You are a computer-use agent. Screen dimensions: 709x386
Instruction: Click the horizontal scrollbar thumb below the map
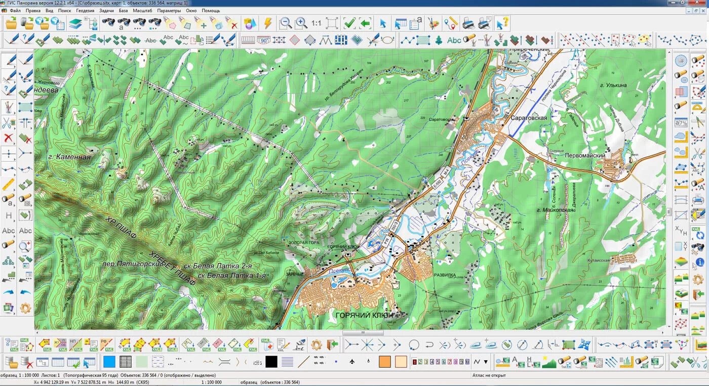363,333
